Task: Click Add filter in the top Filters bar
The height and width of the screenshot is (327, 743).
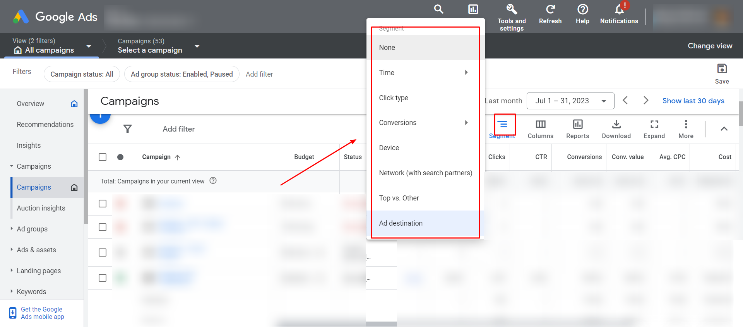Action: (x=259, y=74)
